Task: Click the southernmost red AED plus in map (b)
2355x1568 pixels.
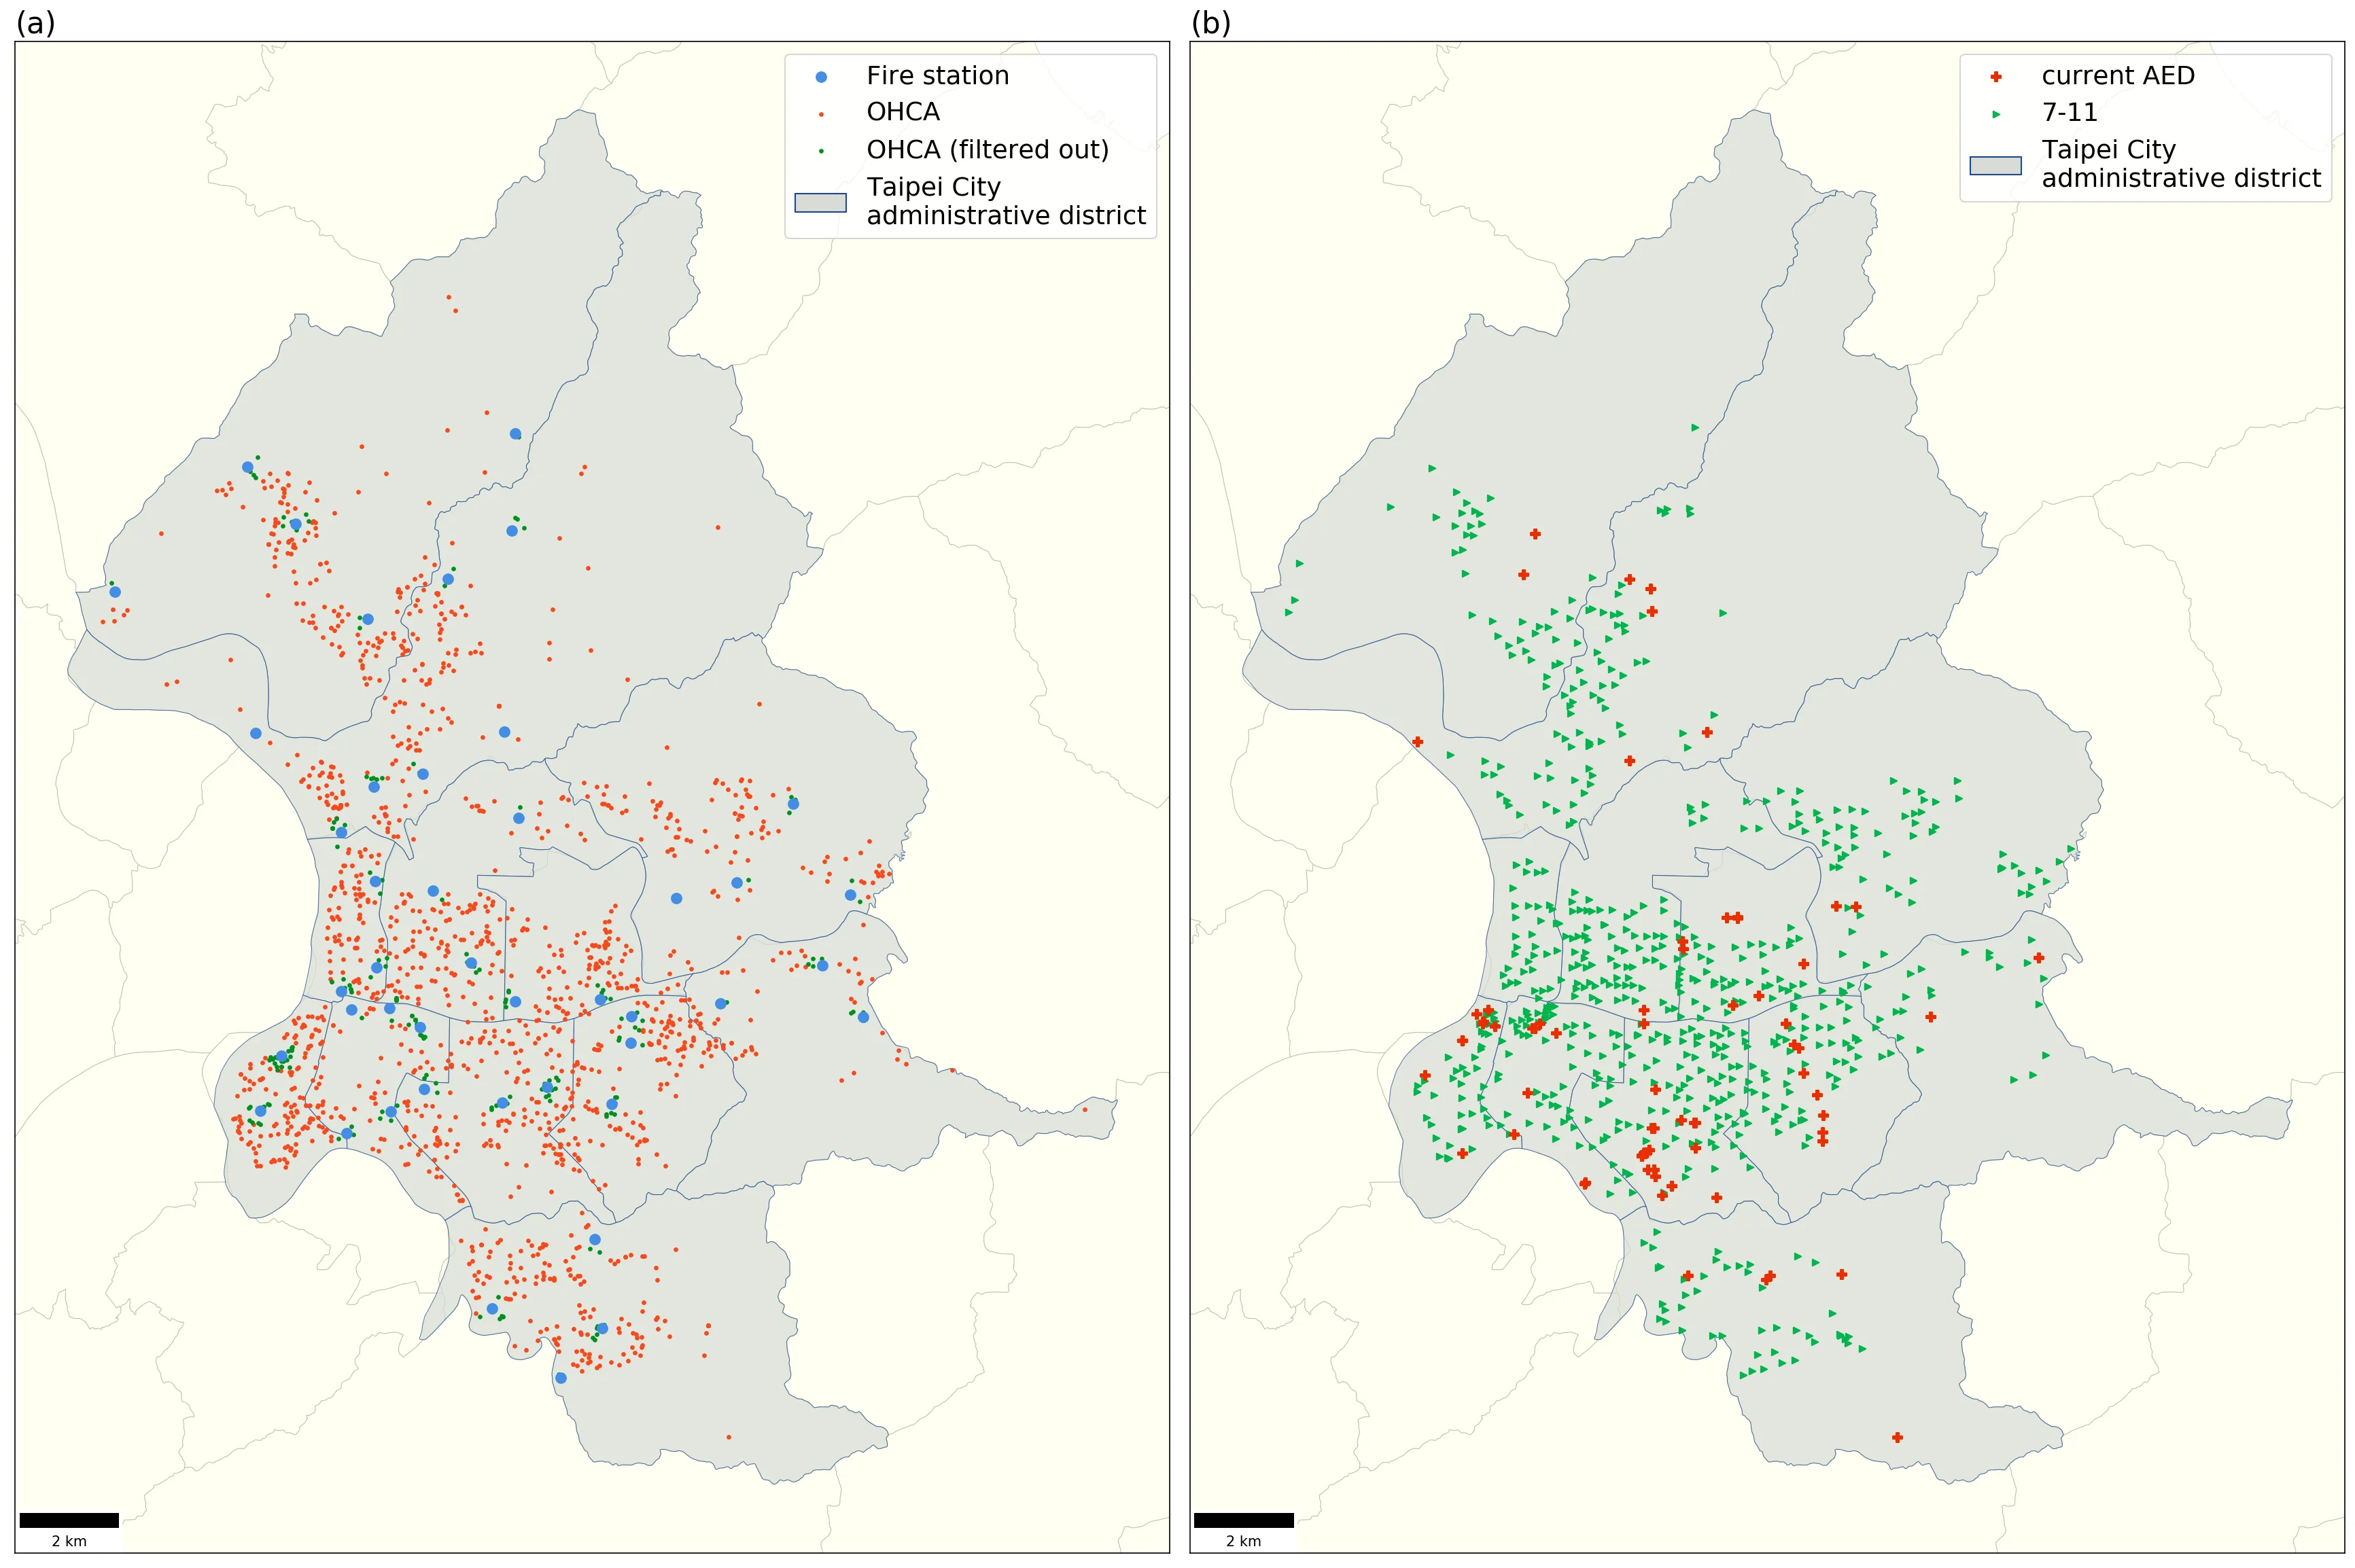Action: [1897, 1438]
